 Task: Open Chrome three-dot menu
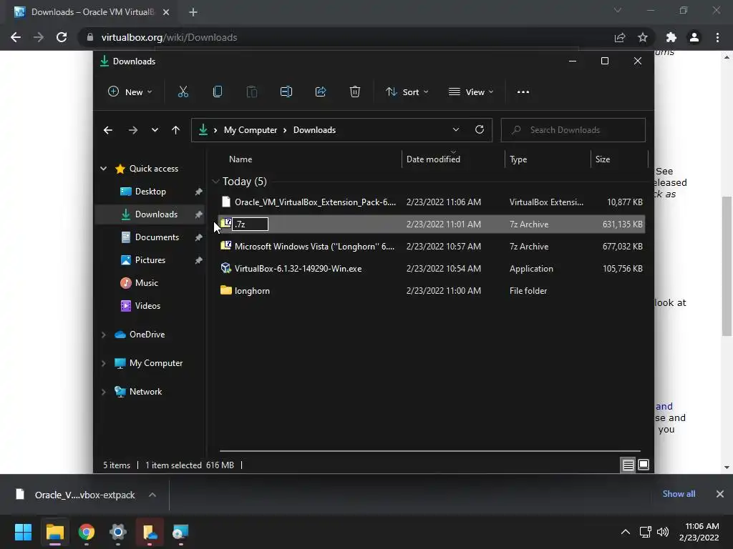pyautogui.click(x=717, y=37)
